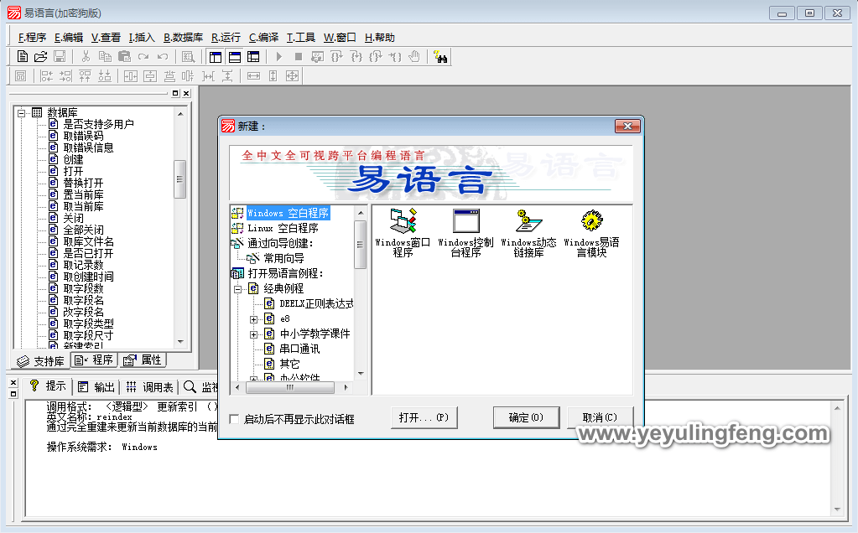858x533 pixels.
Task: Select 常用向导 in the template list
Action: click(x=283, y=258)
